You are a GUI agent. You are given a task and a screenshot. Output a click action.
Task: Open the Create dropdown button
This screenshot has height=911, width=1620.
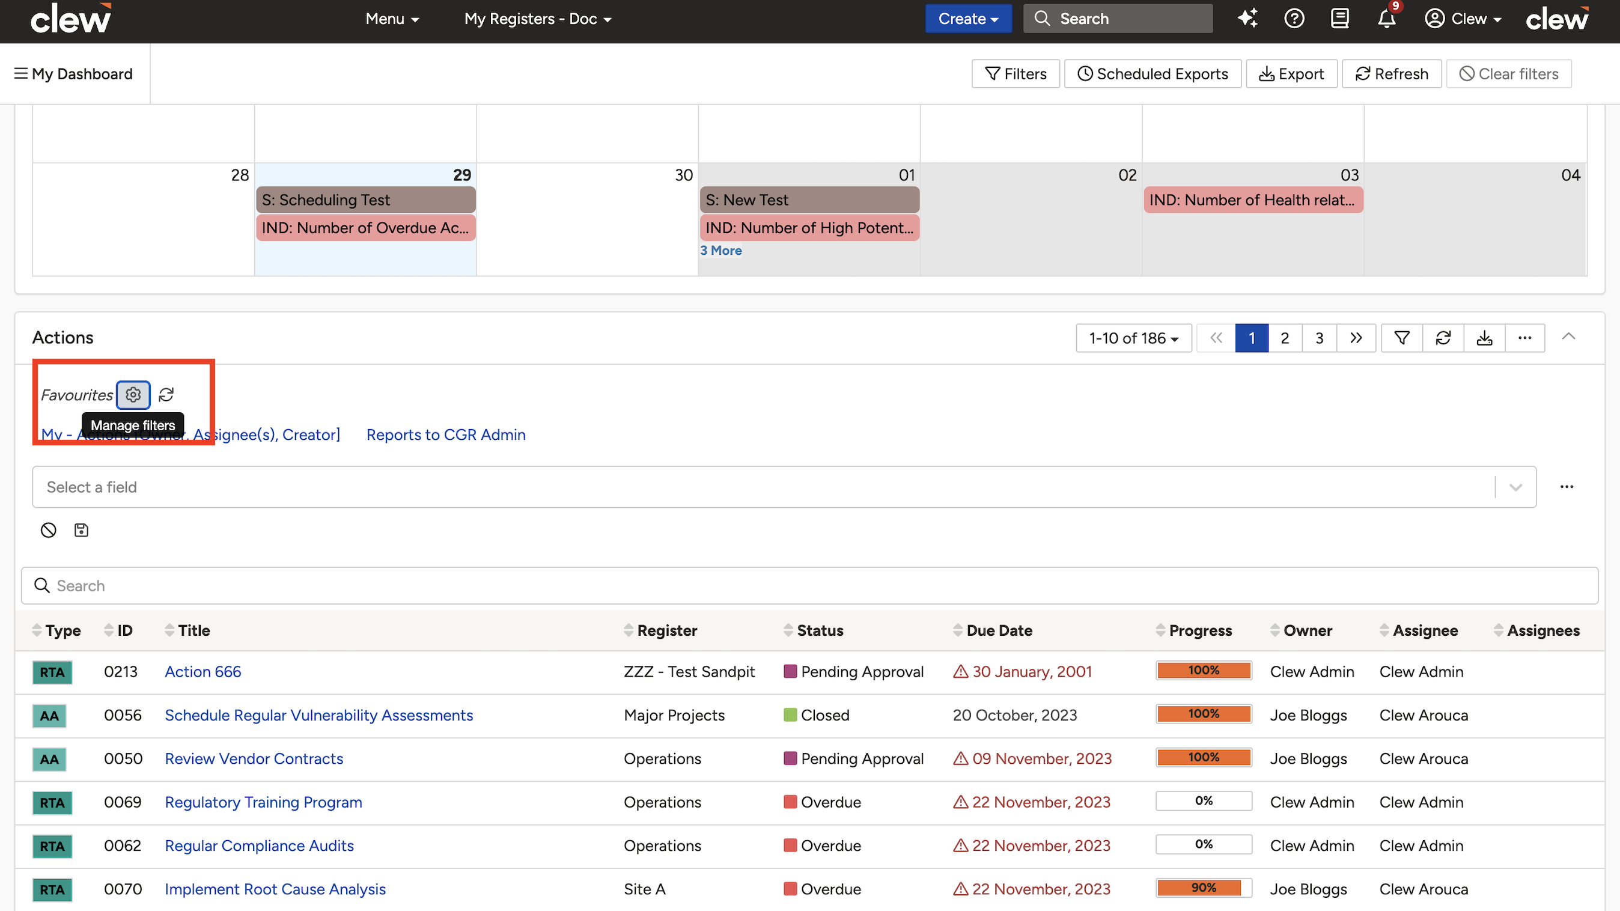tap(968, 18)
